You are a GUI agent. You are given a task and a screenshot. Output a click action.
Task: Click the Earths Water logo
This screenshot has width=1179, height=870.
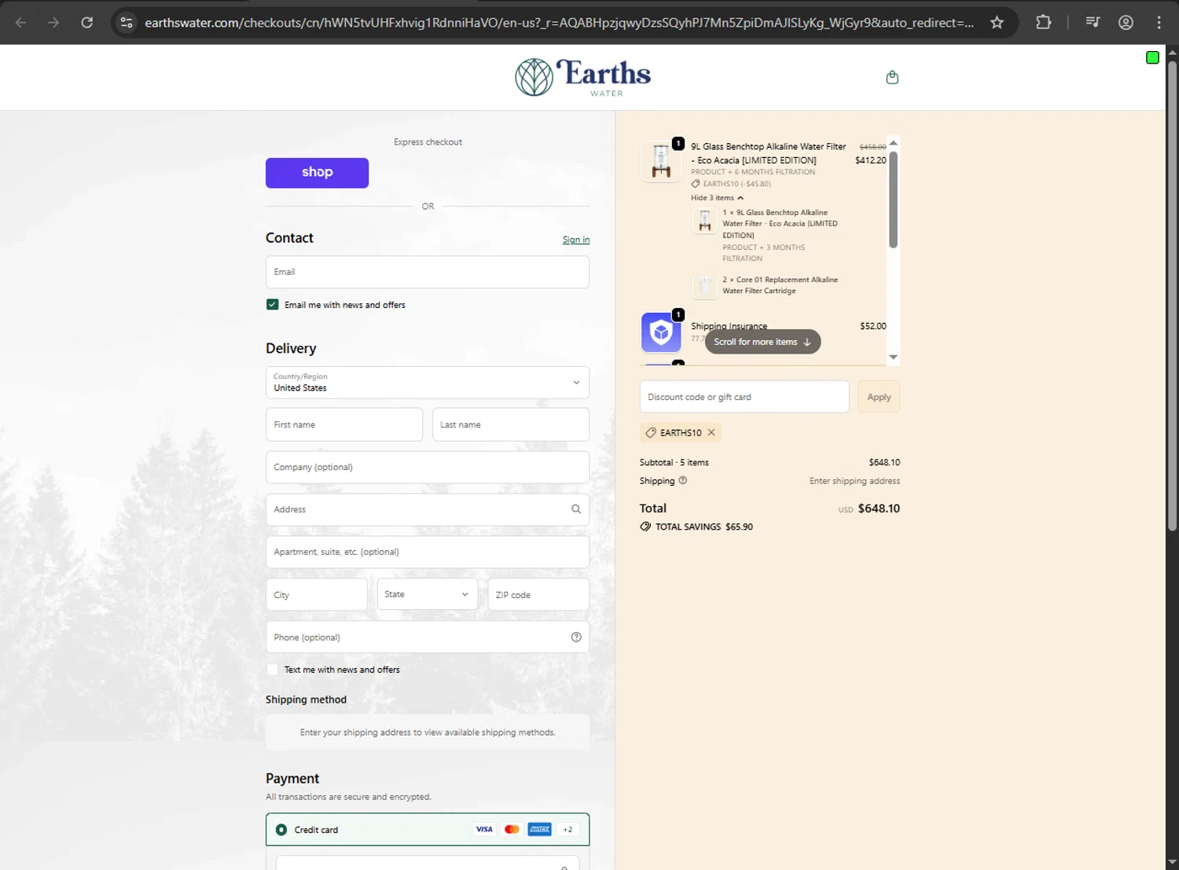click(582, 77)
